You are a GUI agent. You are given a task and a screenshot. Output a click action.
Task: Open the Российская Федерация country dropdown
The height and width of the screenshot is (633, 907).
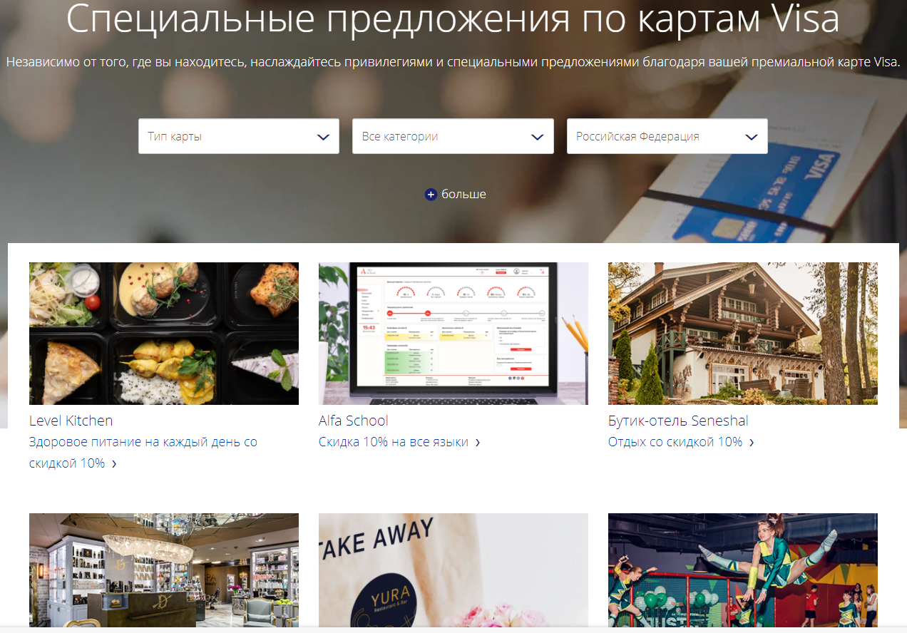pos(667,136)
